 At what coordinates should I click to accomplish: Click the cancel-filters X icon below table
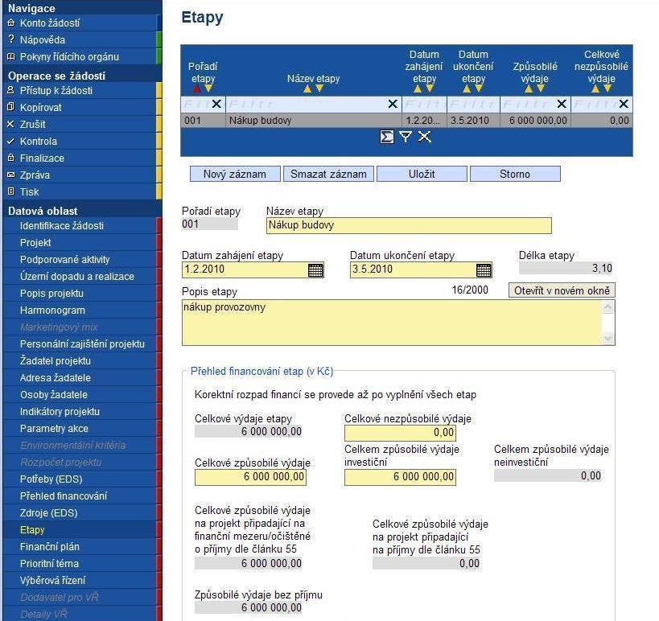click(425, 137)
